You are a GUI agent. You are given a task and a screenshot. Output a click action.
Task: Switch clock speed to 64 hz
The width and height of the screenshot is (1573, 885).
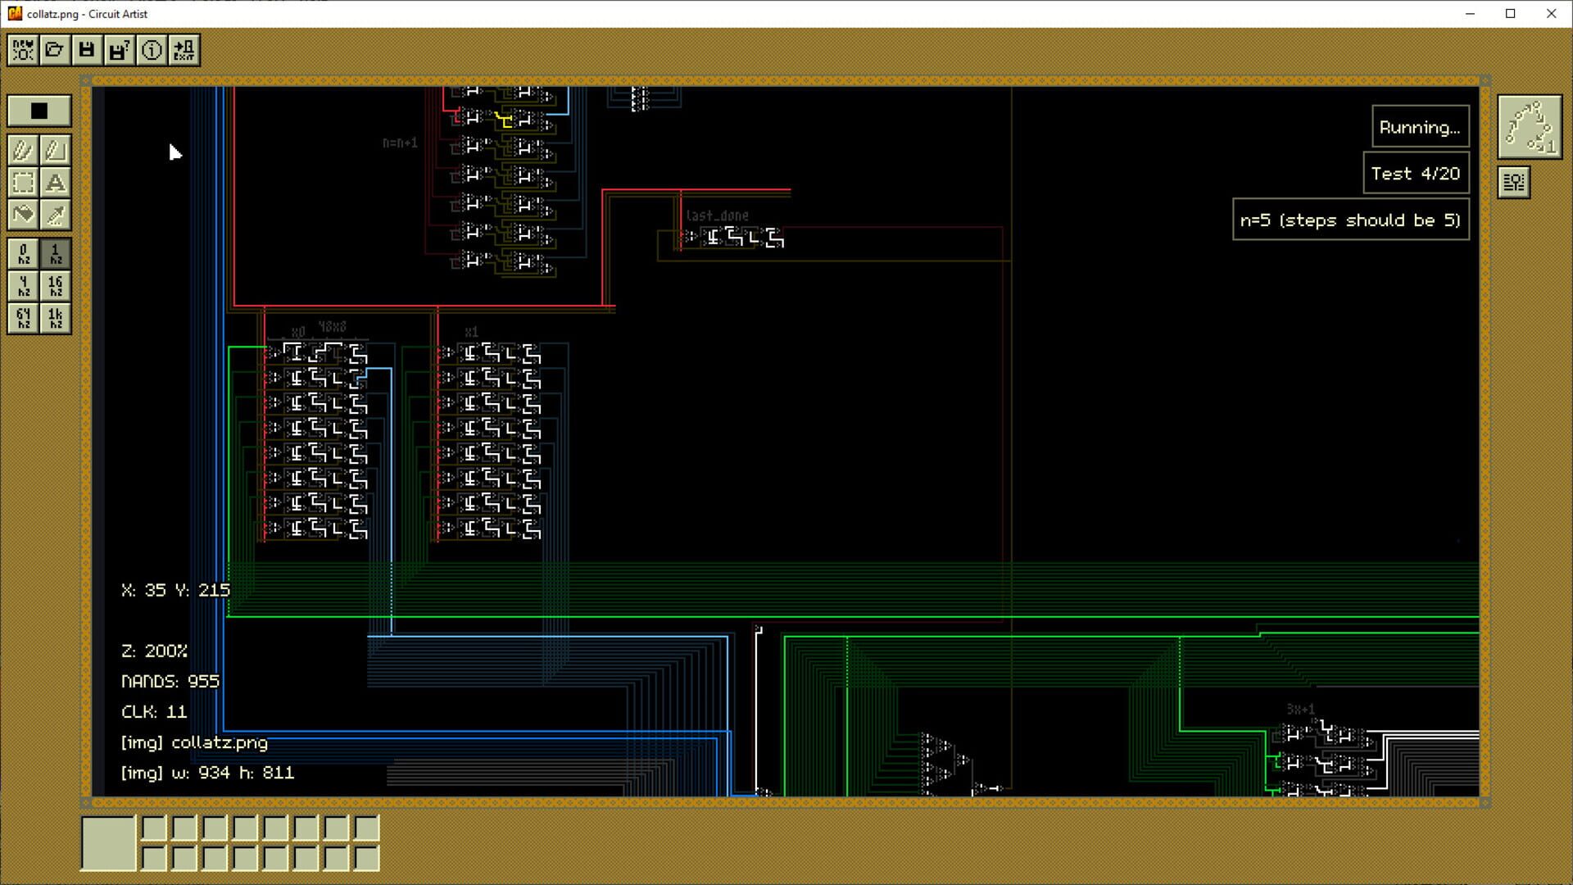tap(24, 318)
